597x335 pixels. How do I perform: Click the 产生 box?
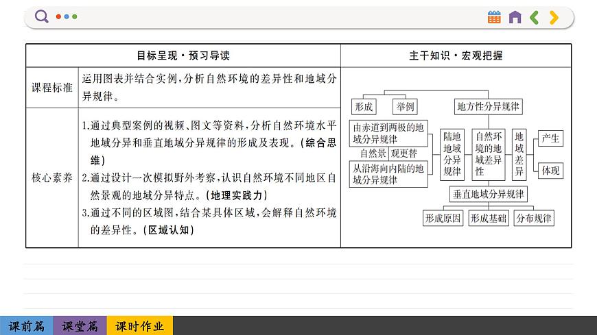click(550, 138)
